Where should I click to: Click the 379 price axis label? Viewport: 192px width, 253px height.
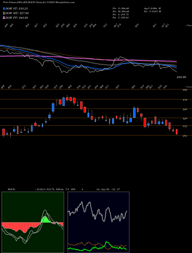point(185,100)
